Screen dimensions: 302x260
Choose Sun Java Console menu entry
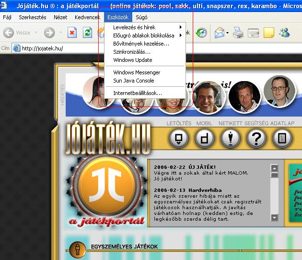point(145,81)
